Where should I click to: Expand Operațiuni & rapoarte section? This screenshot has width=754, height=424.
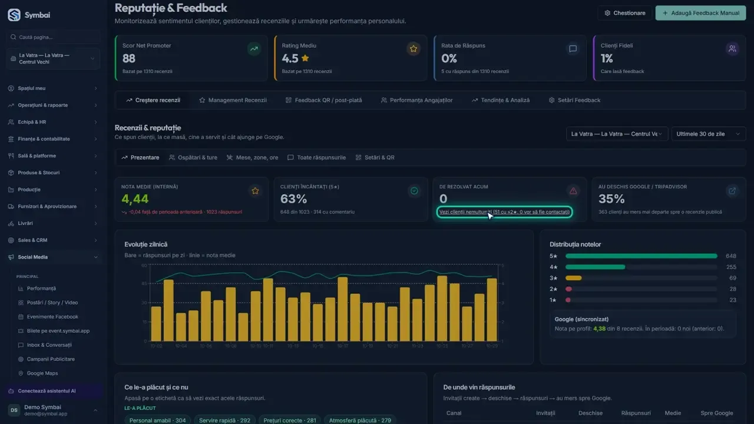(53, 105)
